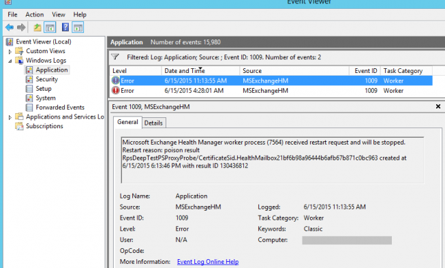
Task: Click the Event ID value 1009 in details
Action: coord(182,218)
